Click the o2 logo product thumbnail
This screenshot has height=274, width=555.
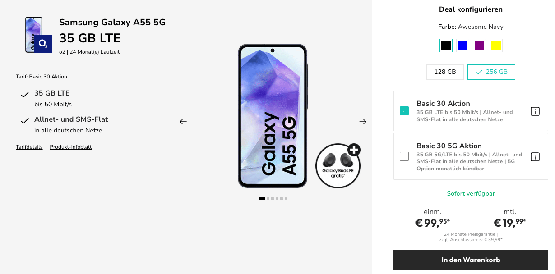click(x=39, y=35)
